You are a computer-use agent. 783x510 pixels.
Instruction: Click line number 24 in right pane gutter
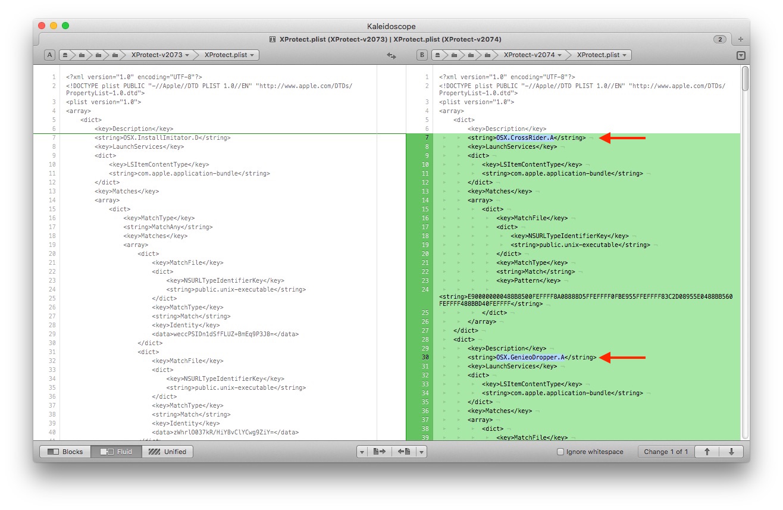tap(425, 289)
